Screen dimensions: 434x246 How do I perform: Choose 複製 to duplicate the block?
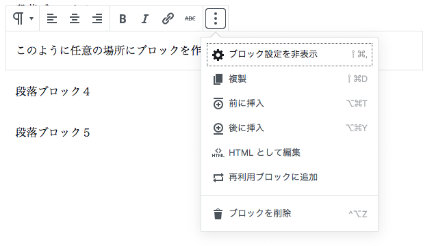pyautogui.click(x=290, y=79)
